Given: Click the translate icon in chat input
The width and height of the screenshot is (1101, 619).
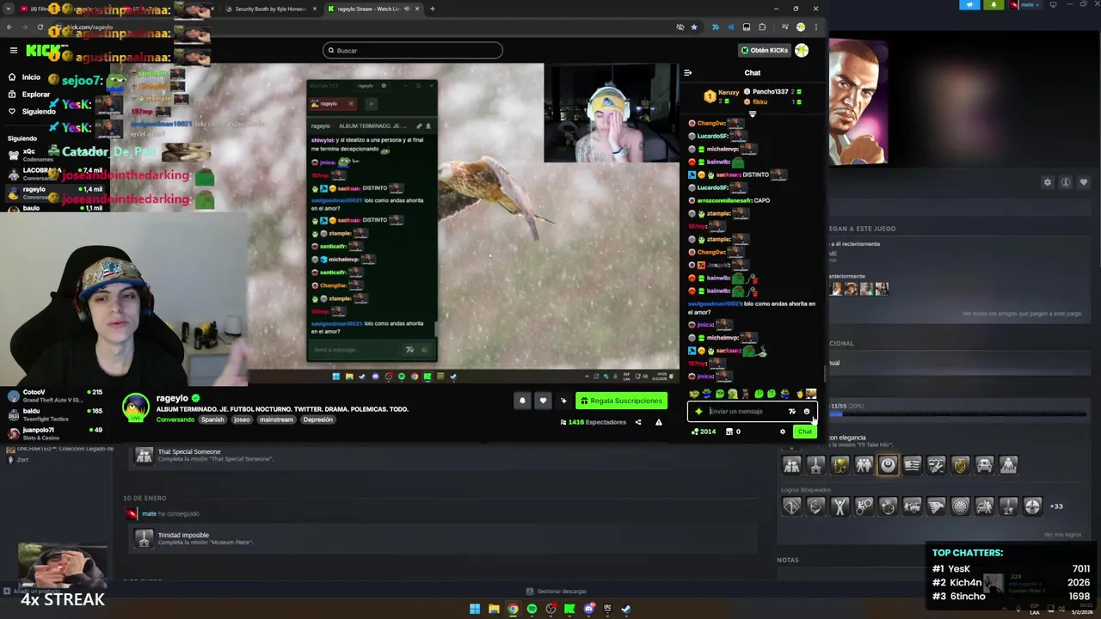Looking at the screenshot, I should click(792, 411).
